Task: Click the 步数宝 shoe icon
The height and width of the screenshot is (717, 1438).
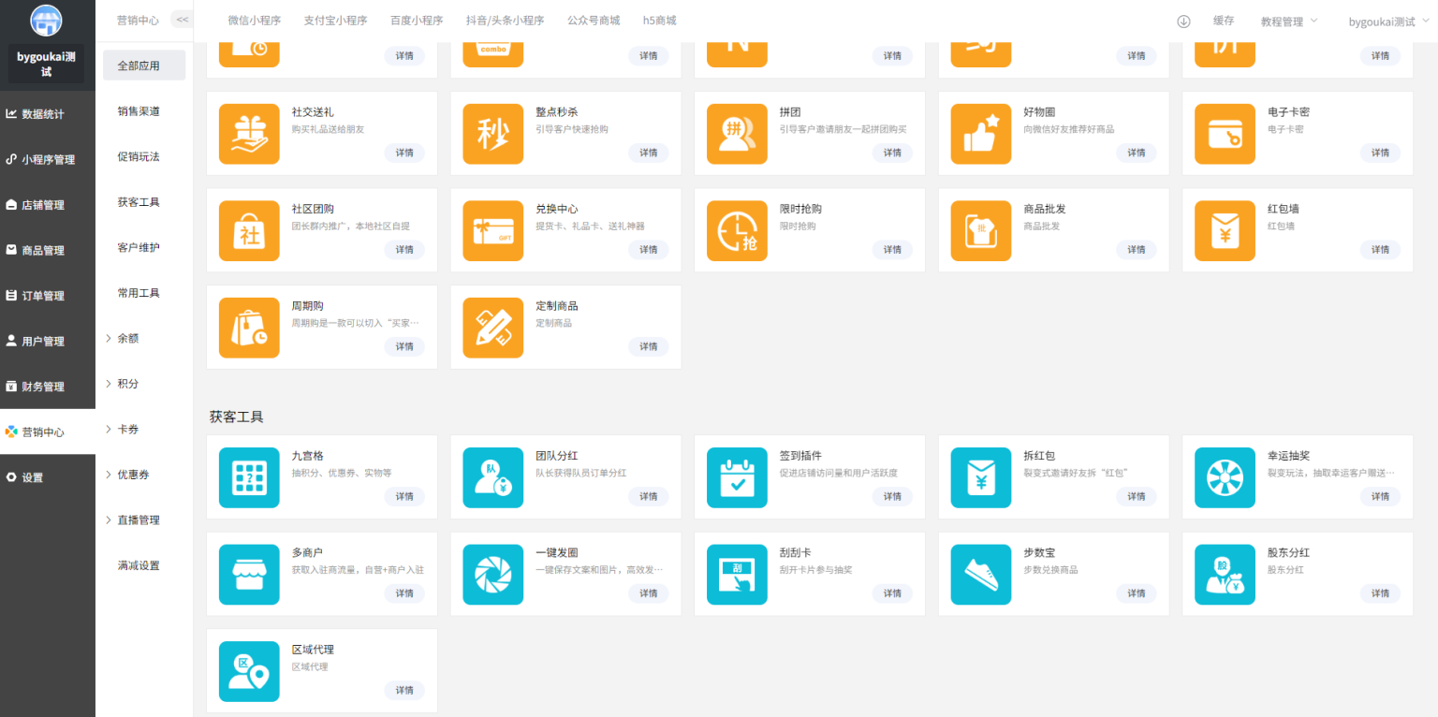Action: 980,575
